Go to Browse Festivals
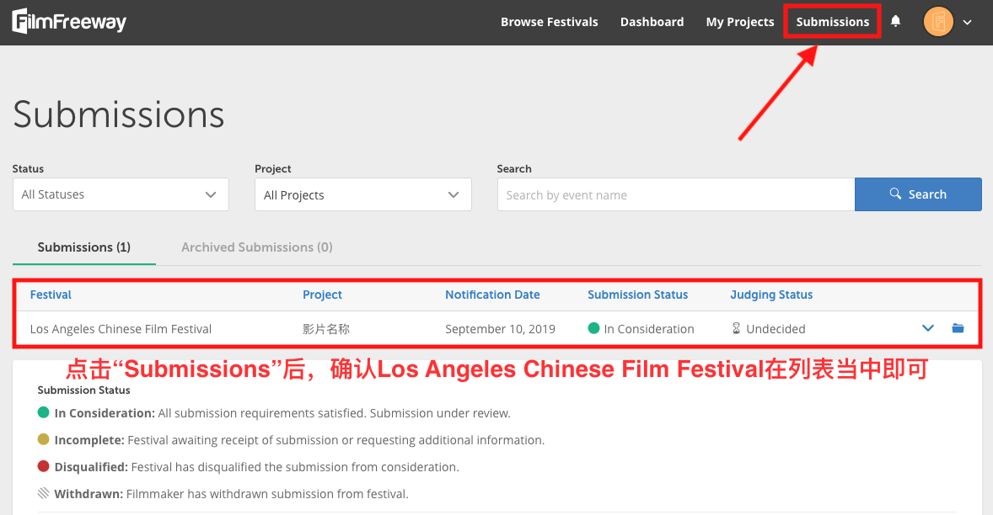 click(549, 22)
